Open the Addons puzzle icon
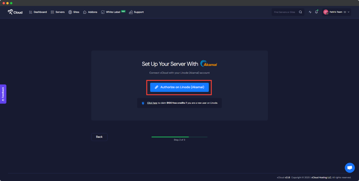 tap(85, 12)
